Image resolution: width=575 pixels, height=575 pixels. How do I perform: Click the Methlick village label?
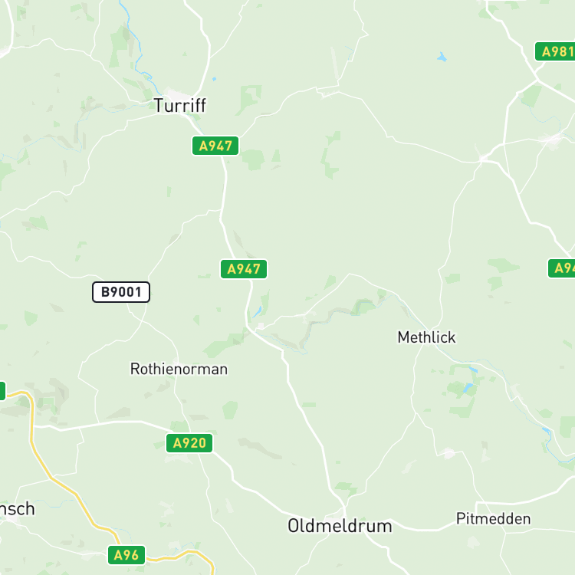pos(426,337)
